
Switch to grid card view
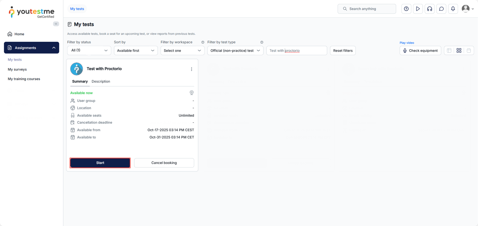(459, 51)
